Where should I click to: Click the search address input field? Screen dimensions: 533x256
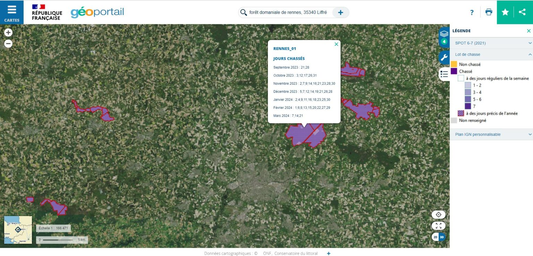(288, 12)
